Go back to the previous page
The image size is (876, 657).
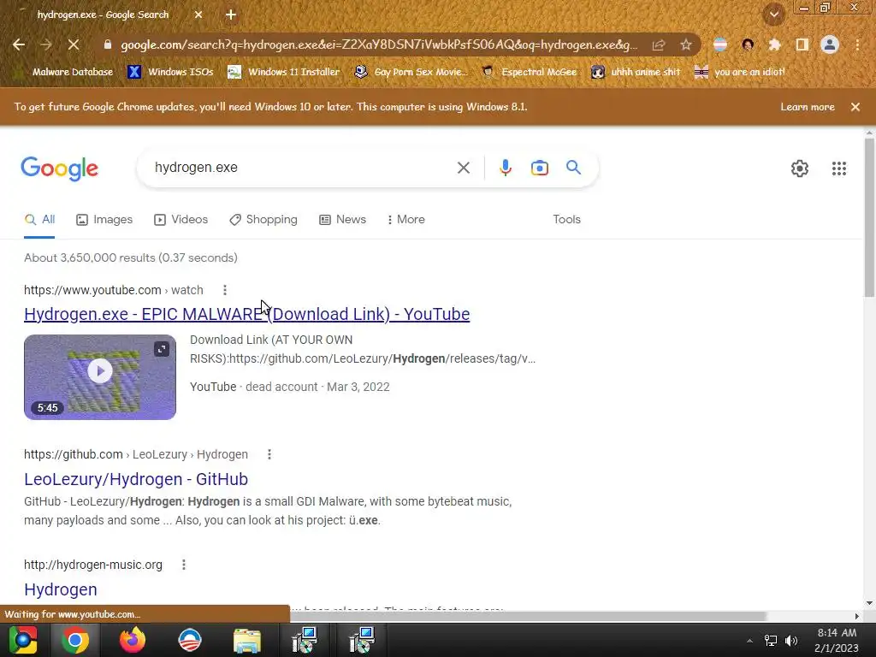pyautogui.click(x=19, y=44)
